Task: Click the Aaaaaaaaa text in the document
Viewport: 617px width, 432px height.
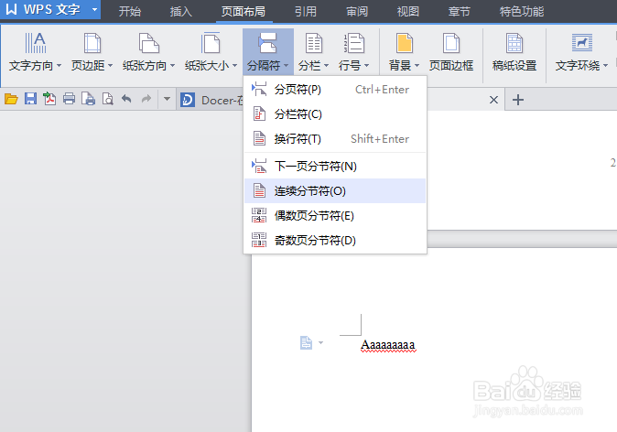Action: 388,345
